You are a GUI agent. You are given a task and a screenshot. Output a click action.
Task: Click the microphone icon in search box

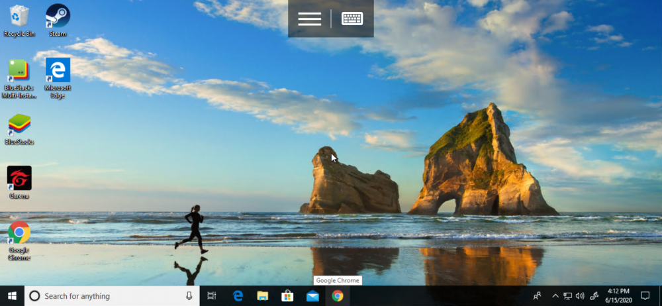click(x=189, y=296)
